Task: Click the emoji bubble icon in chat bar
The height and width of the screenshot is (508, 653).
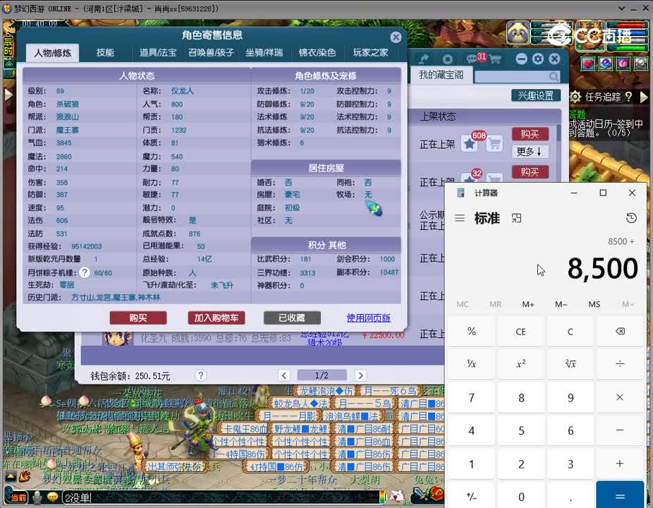Action: coord(52,497)
